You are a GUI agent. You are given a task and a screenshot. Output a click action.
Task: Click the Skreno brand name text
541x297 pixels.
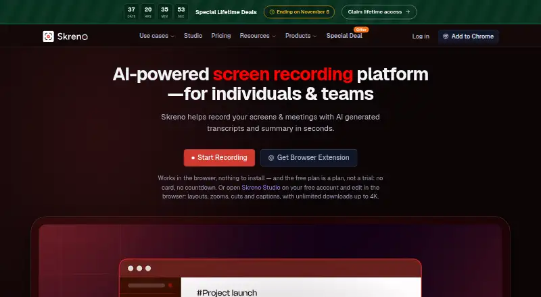coord(72,36)
